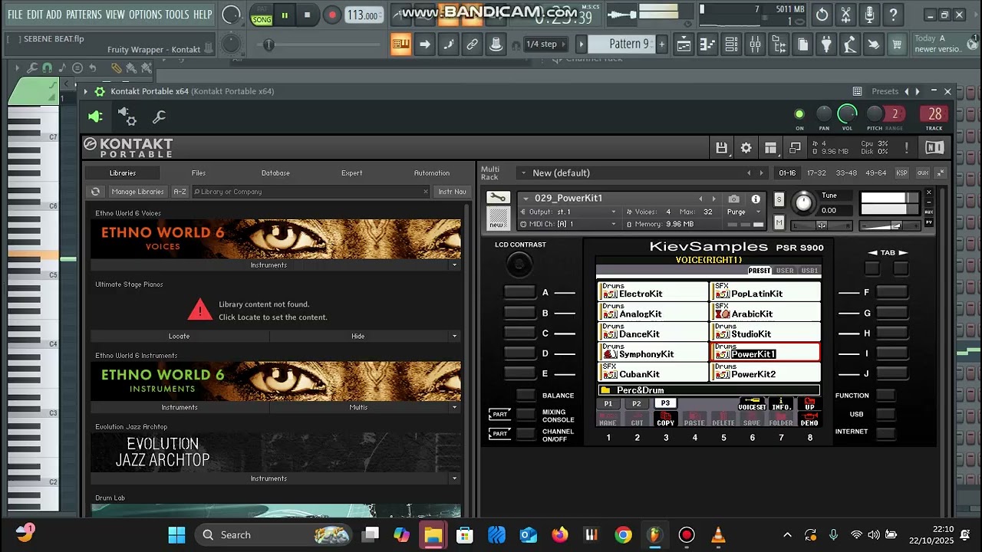Select the 17-32 rack page button
The width and height of the screenshot is (982, 552).
click(x=817, y=172)
